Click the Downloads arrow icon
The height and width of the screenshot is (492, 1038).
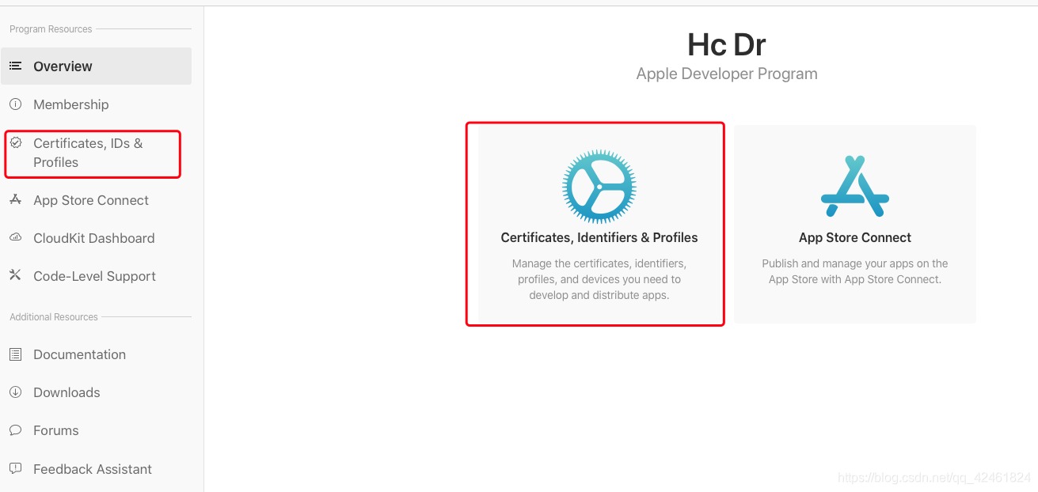click(15, 392)
